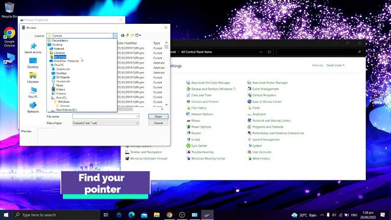Click the Windows Start button

click(x=6, y=215)
